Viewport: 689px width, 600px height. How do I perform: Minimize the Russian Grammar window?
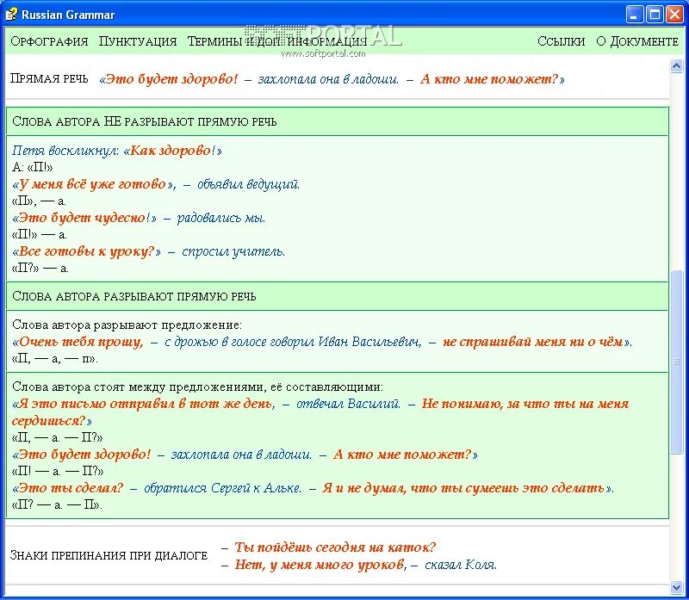coord(634,15)
